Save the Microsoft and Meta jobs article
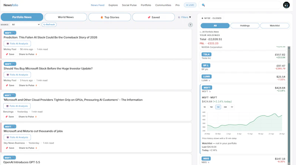Viewport: 296px width, 165px height. pos(10,148)
